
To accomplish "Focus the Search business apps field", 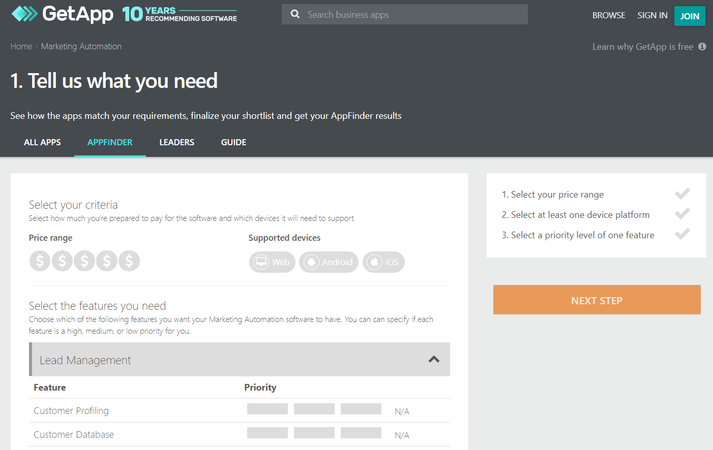I will [405, 14].
